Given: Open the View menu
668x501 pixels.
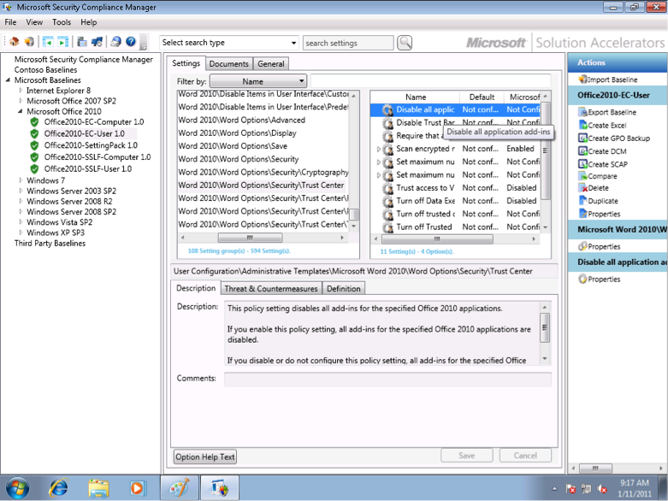Looking at the screenshot, I should (x=34, y=22).
